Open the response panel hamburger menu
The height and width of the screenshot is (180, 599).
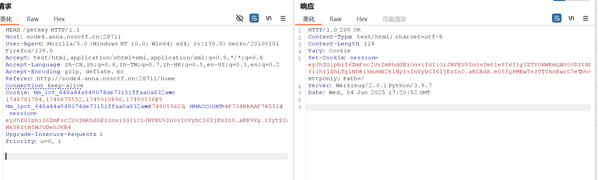click(x=585, y=18)
